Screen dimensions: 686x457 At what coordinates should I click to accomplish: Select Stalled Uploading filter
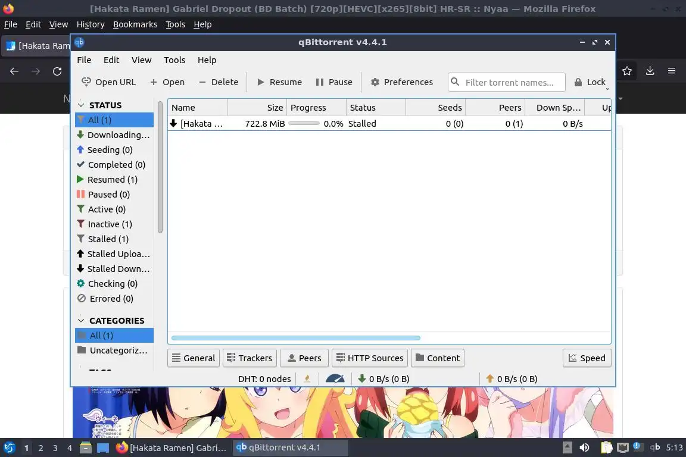coord(114,253)
